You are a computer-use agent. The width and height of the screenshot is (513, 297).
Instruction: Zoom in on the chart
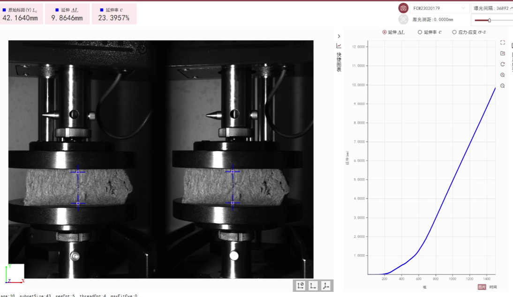[x=503, y=75]
